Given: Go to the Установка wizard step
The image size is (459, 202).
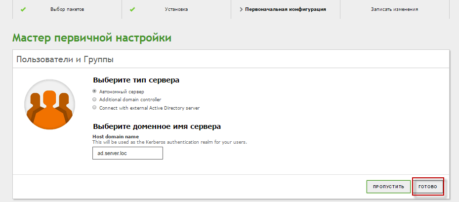Looking at the screenshot, I should 176,9.
